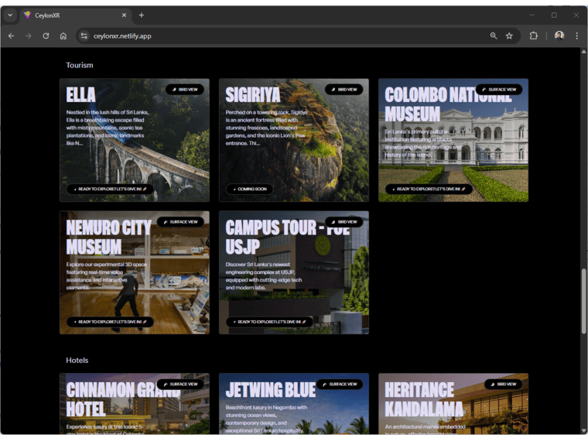Click Surface View badge on Nemuro City Museum
The width and height of the screenshot is (588, 441).
[x=180, y=222]
